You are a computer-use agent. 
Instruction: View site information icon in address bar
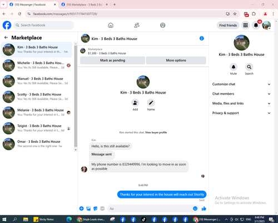click(x=29, y=14)
